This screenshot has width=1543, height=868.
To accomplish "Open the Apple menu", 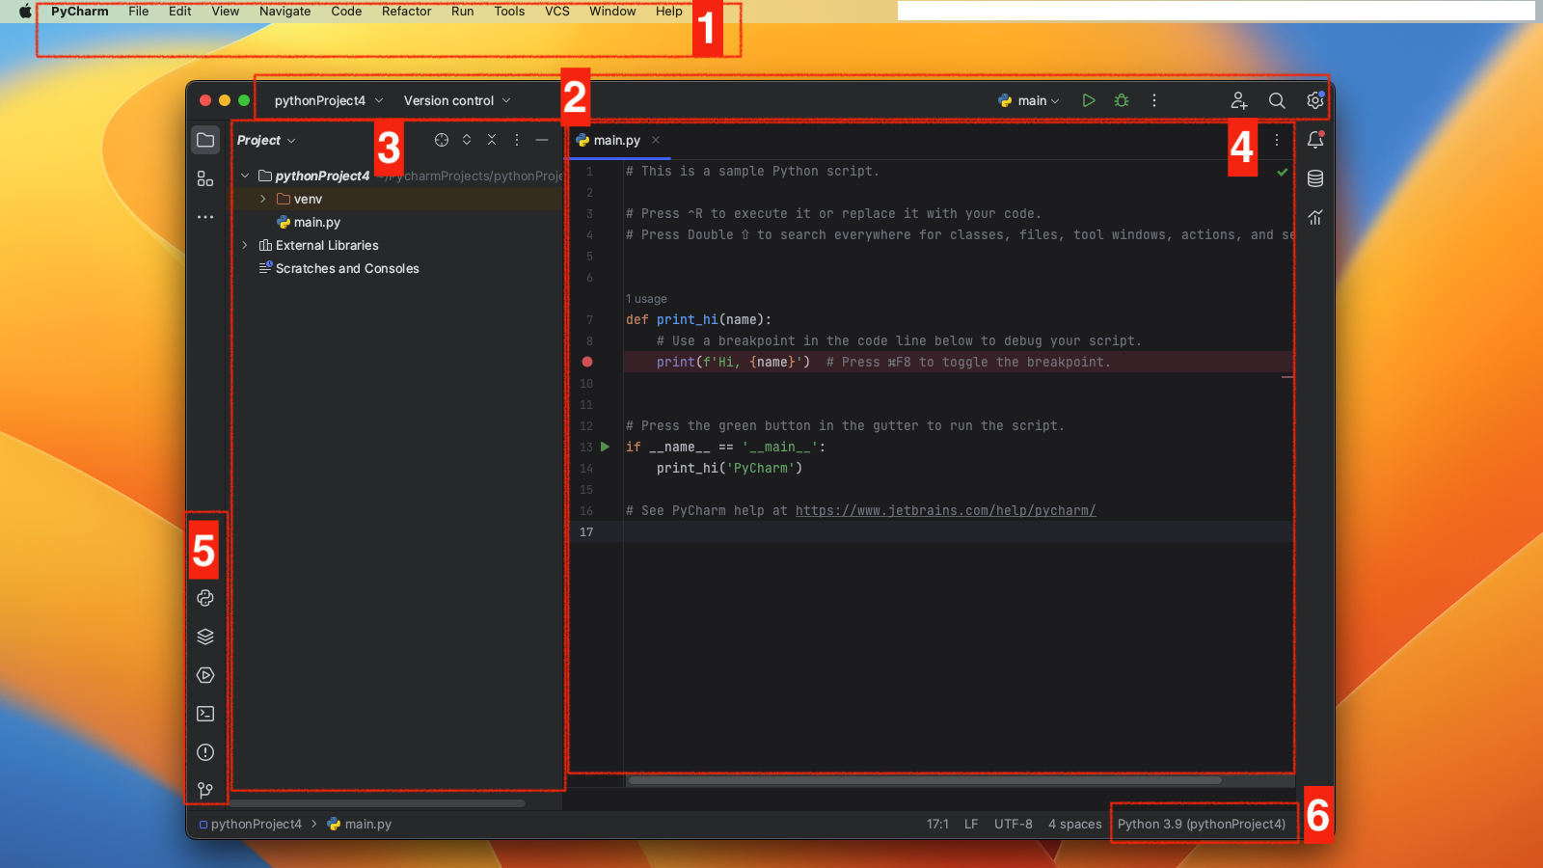I will (25, 12).
